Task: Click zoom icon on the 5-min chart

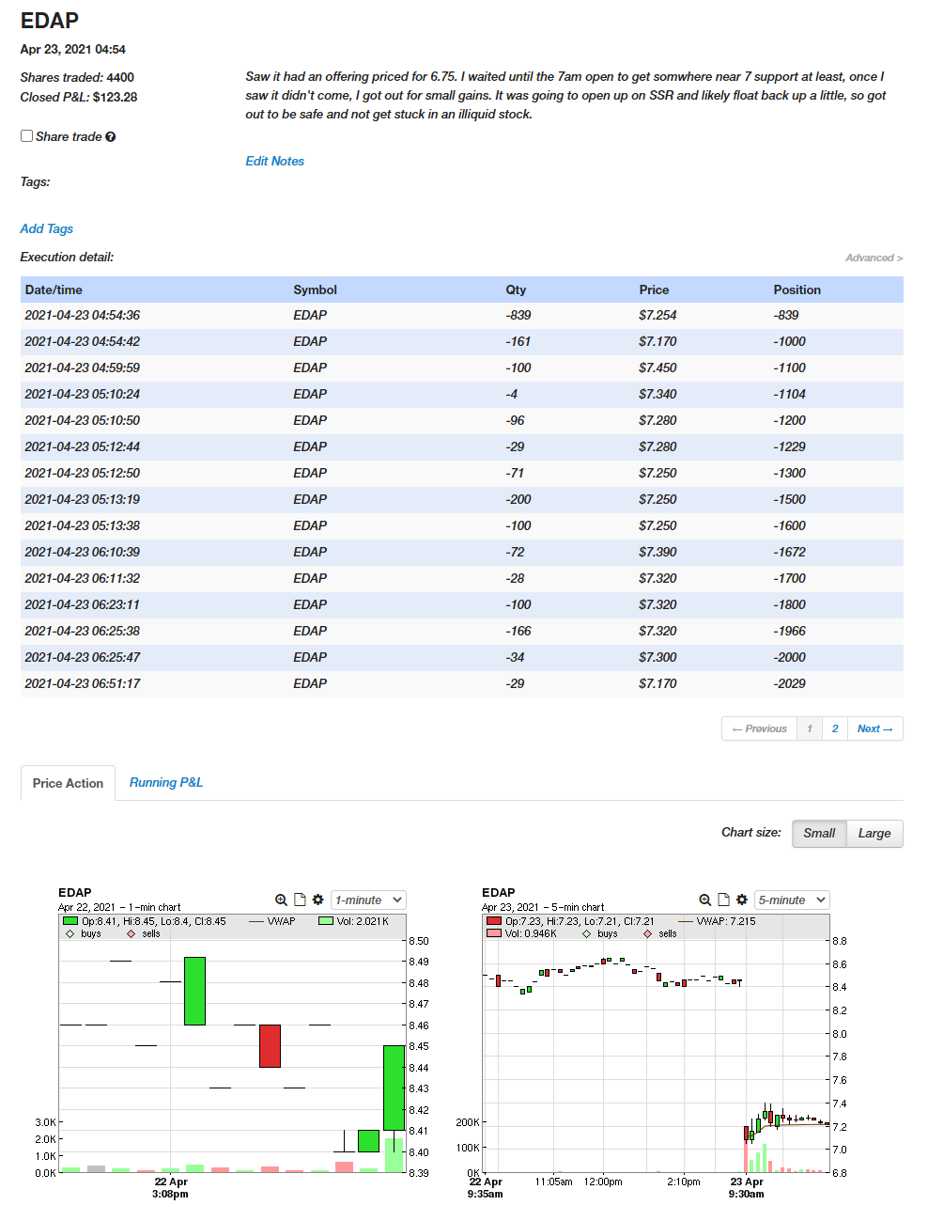Action: [704, 900]
